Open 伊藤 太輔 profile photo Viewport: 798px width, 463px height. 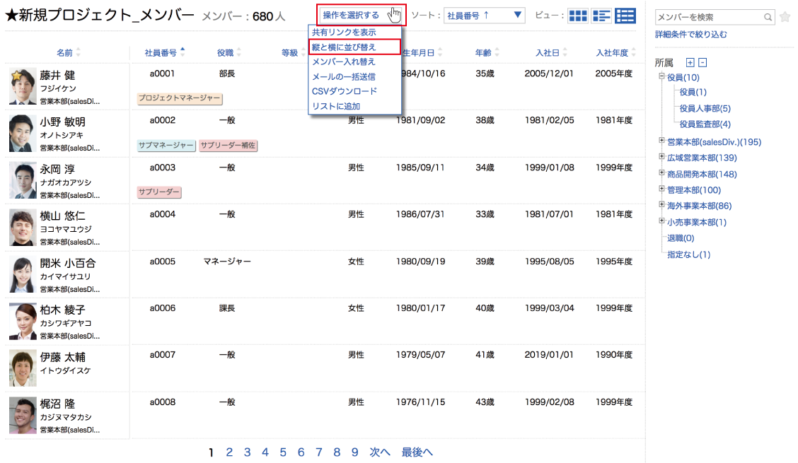(23, 368)
